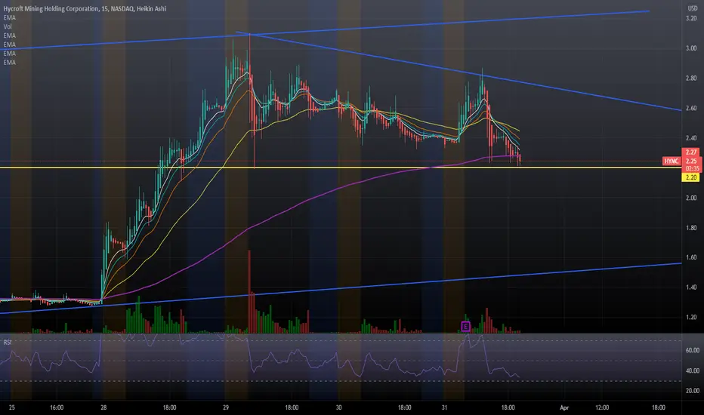Click the yellow 2.20 price label
This screenshot has width=704, height=415.
tap(690, 177)
